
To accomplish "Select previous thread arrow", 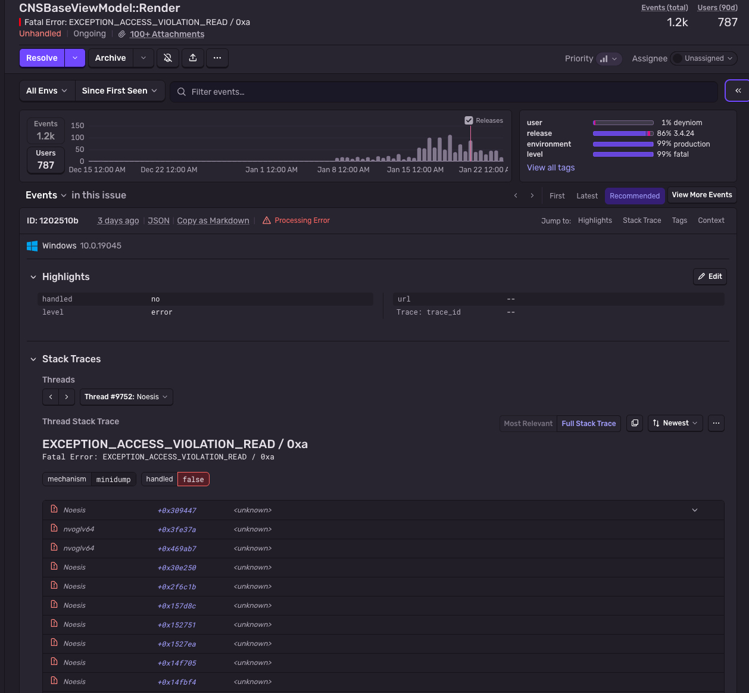I will pyautogui.click(x=51, y=397).
